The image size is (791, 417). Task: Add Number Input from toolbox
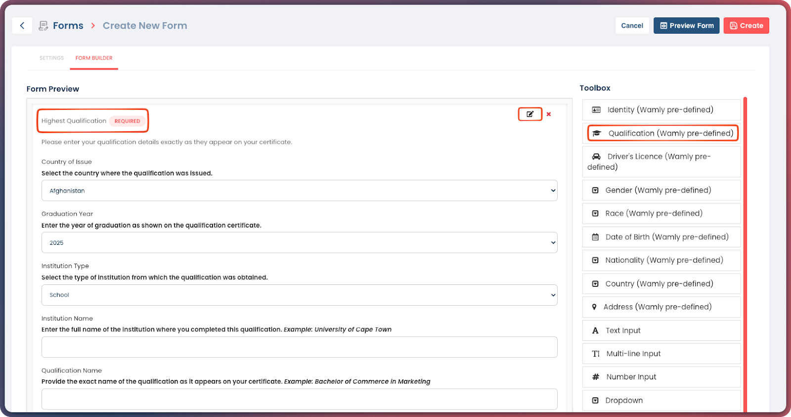[x=661, y=377]
